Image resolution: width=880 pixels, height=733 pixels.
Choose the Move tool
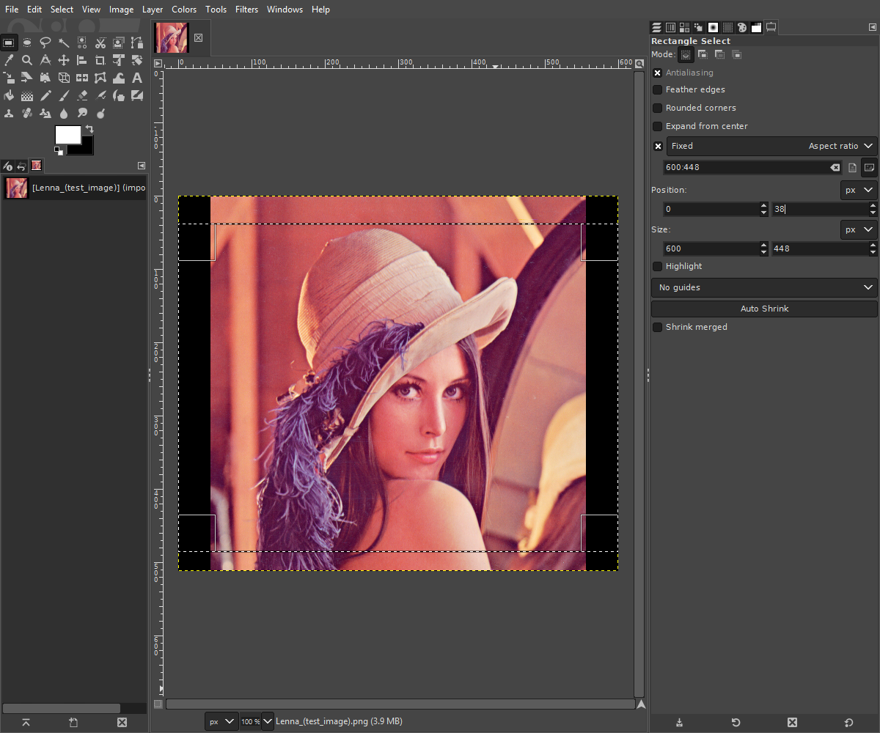[64, 59]
